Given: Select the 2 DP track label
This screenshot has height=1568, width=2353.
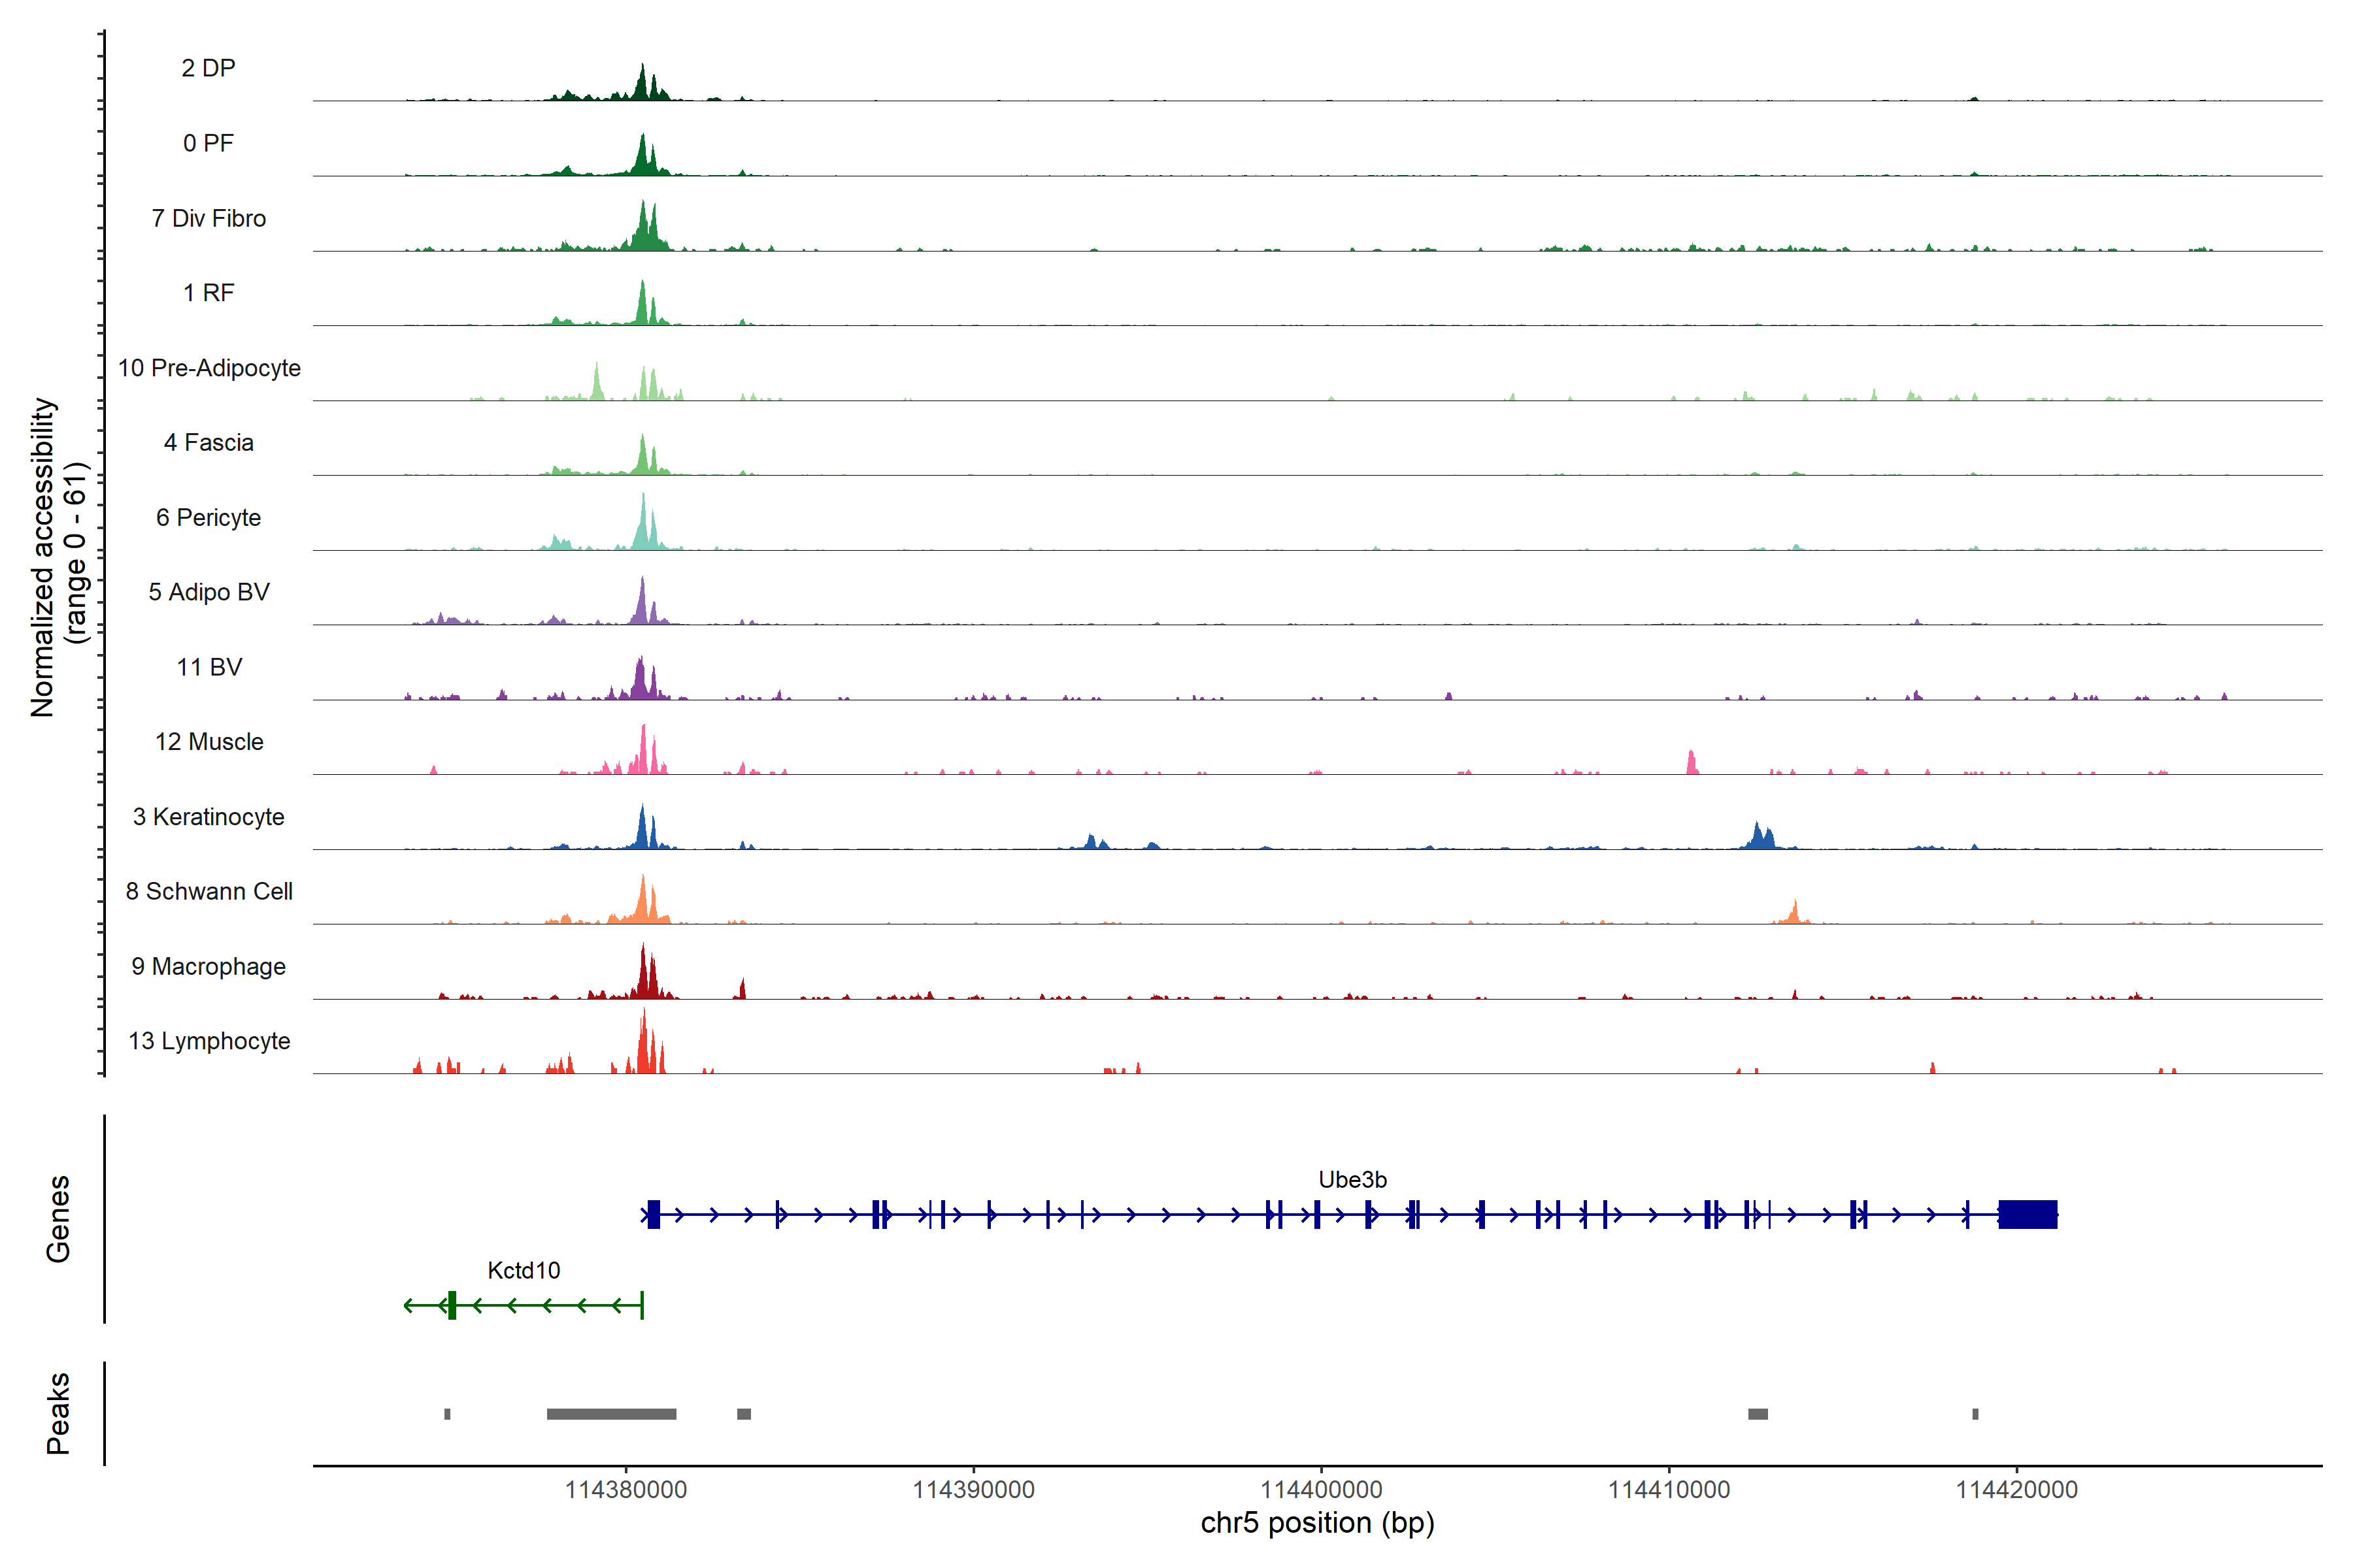Looking at the screenshot, I should tap(208, 68).
